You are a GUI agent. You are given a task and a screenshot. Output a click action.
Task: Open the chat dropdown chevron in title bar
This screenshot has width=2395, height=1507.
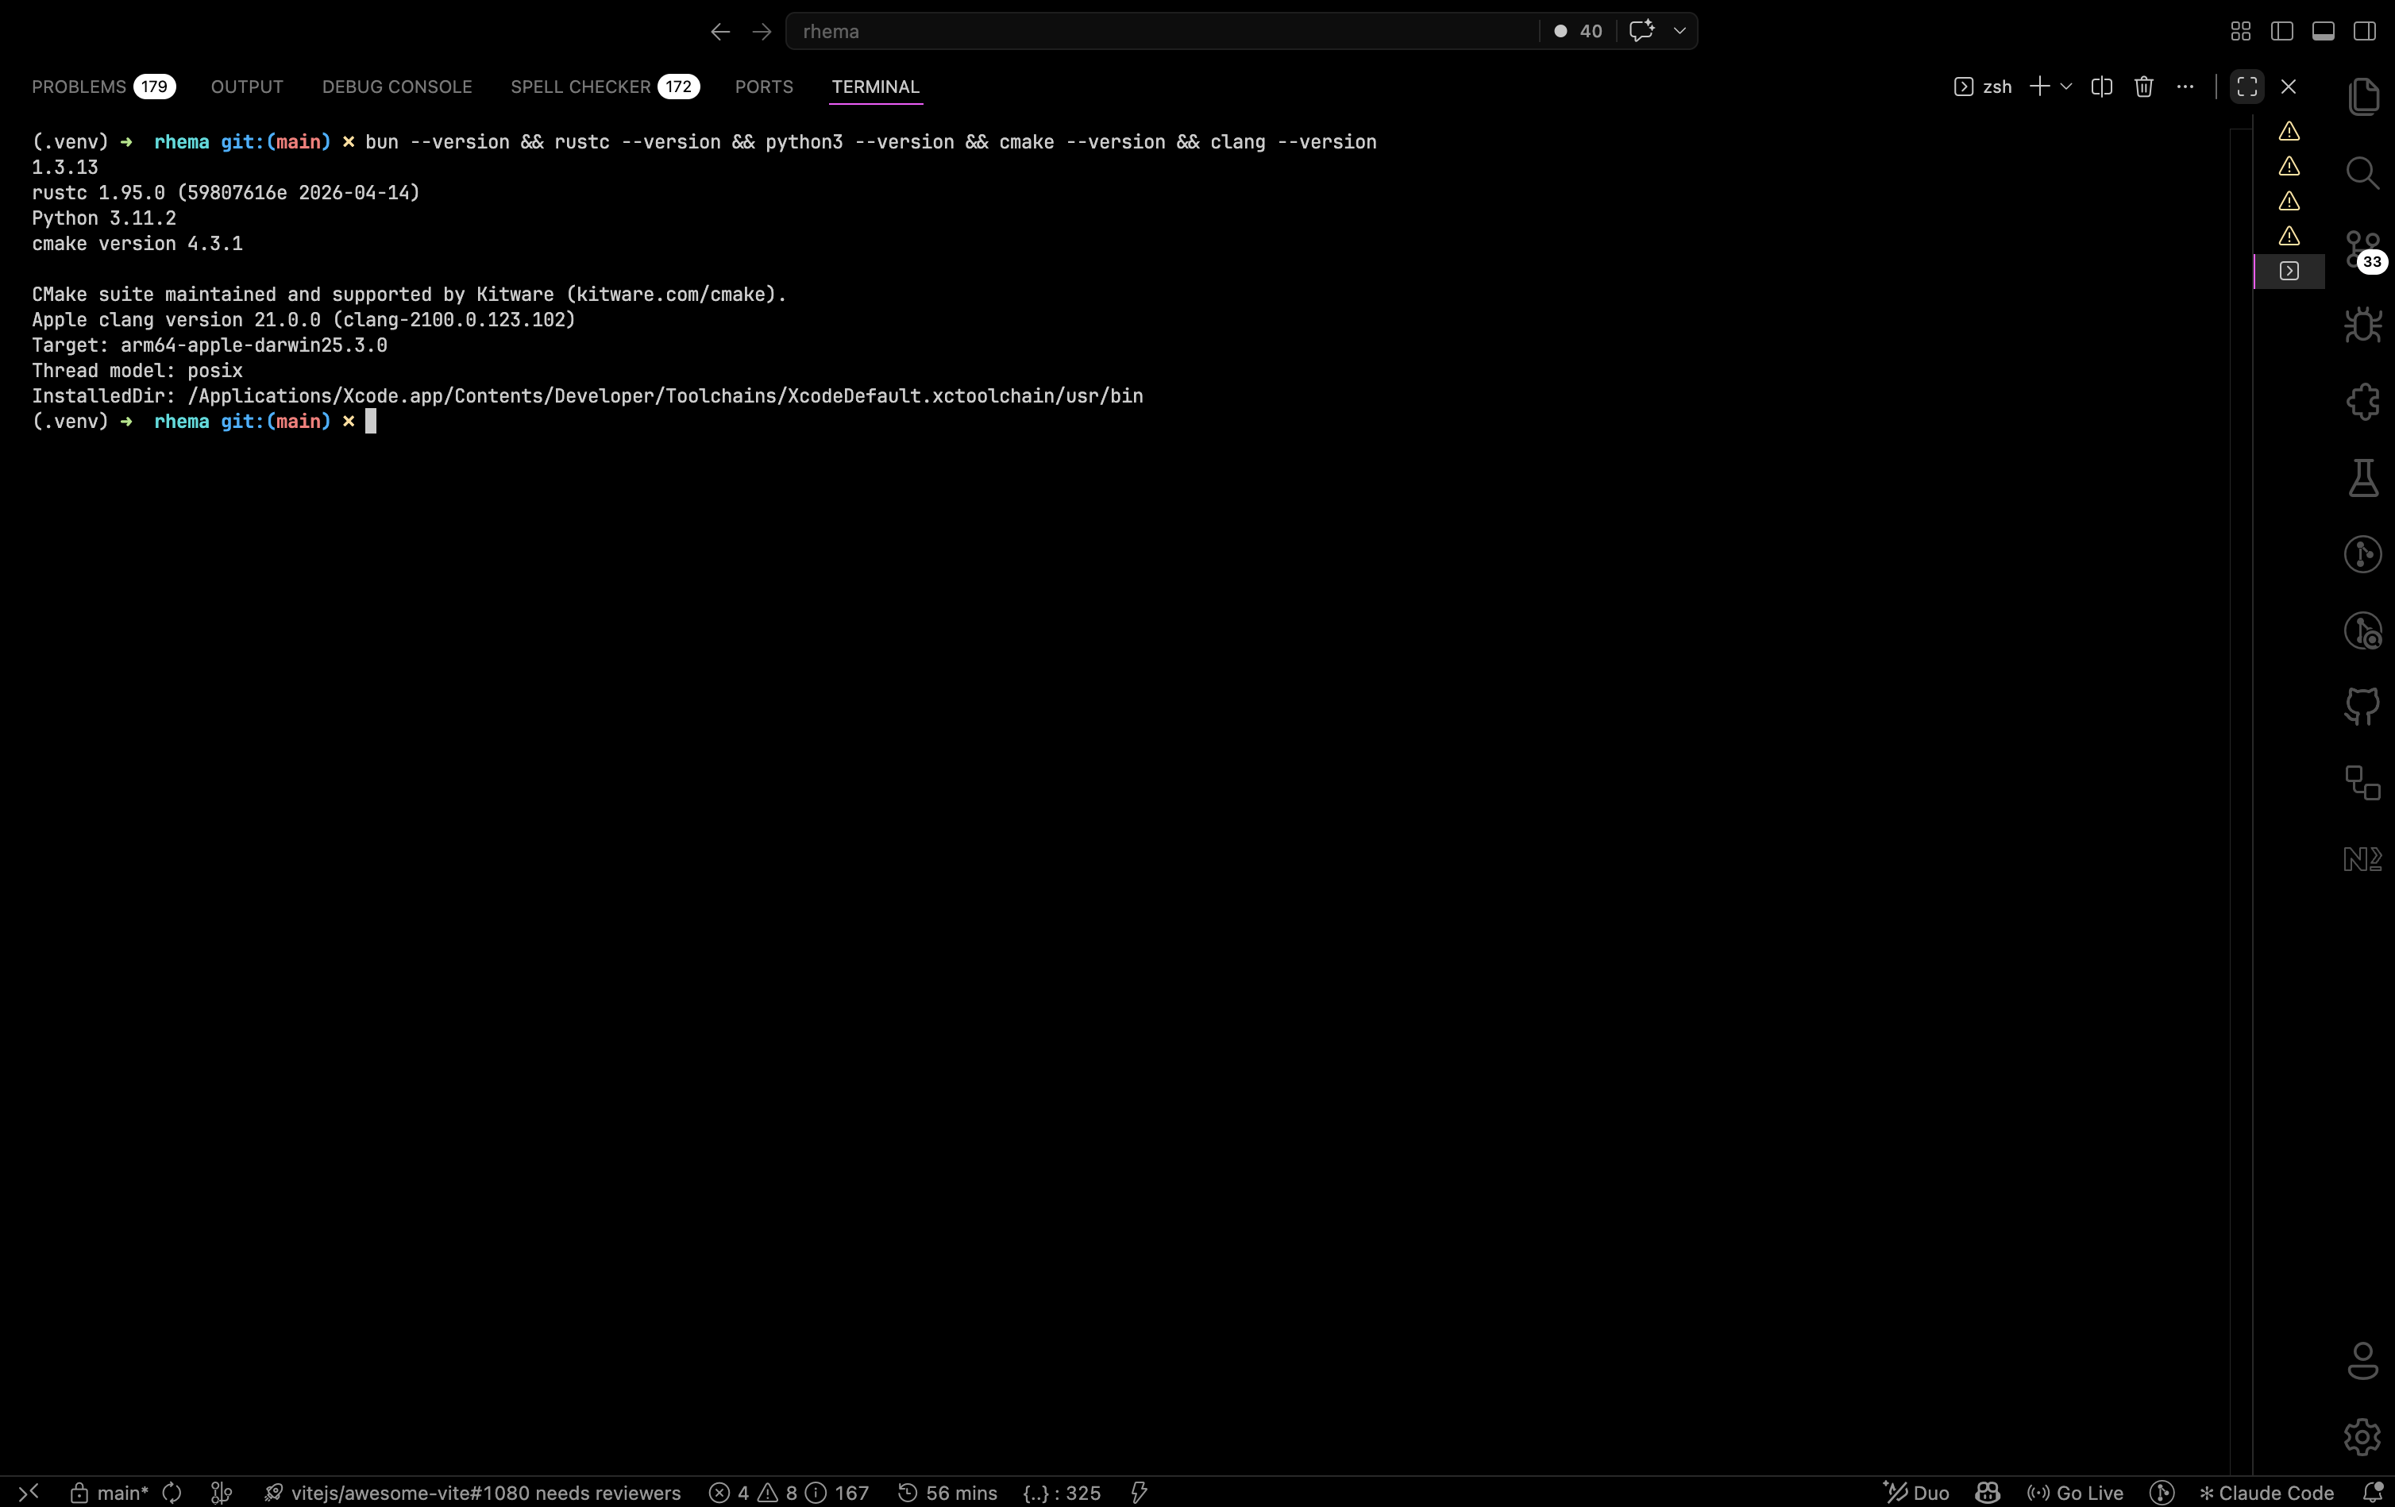[1680, 31]
